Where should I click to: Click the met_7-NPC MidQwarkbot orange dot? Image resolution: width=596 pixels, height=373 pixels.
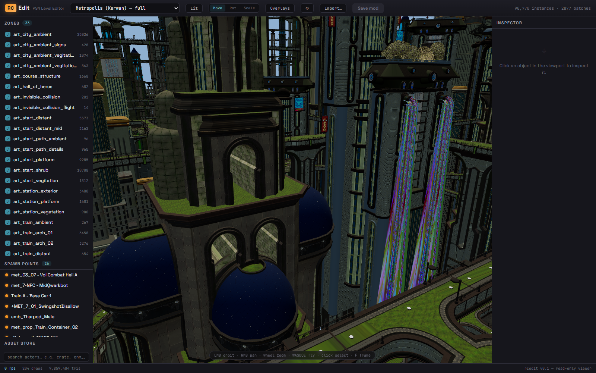[7, 285]
